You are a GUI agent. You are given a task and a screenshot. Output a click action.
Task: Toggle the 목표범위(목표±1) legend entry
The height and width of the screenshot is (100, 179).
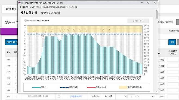tap(130, 87)
